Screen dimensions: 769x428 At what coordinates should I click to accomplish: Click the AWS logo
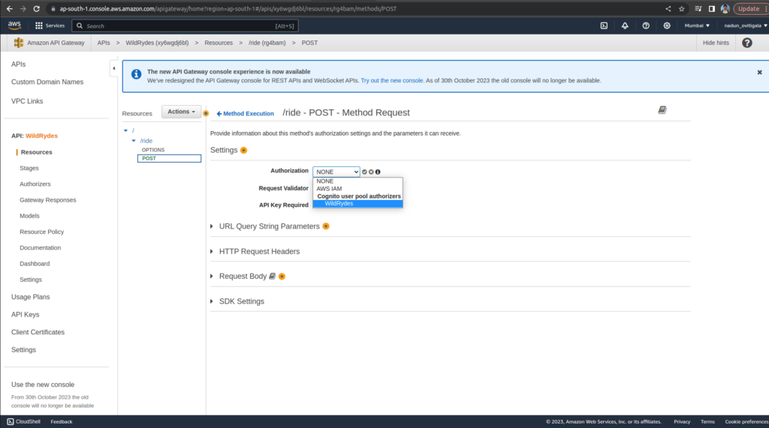pyautogui.click(x=14, y=25)
